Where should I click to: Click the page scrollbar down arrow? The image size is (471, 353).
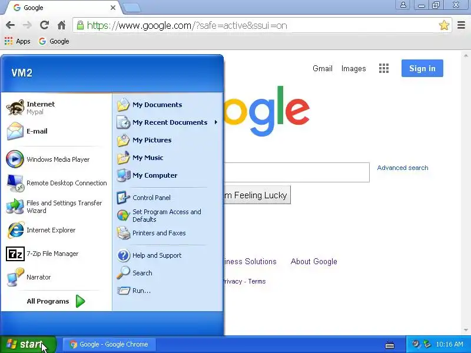466,330
